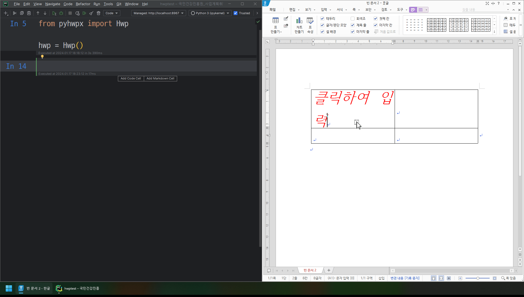Open the Managed localhost server dropdown

158,13
